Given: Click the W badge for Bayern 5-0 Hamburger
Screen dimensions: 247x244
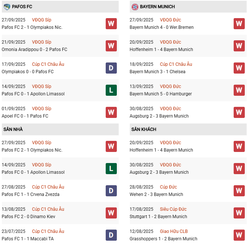Looking at the screenshot, I should coord(239,90).
